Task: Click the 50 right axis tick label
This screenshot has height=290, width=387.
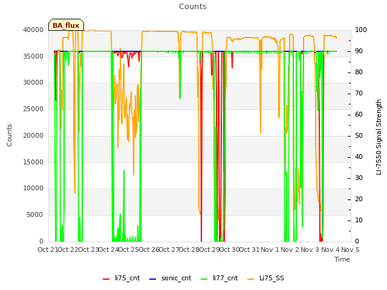Action: pyautogui.click(x=359, y=135)
